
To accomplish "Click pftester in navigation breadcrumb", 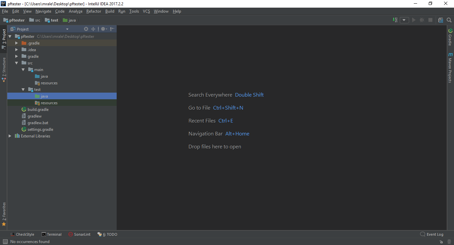I will click(x=14, y=20).
